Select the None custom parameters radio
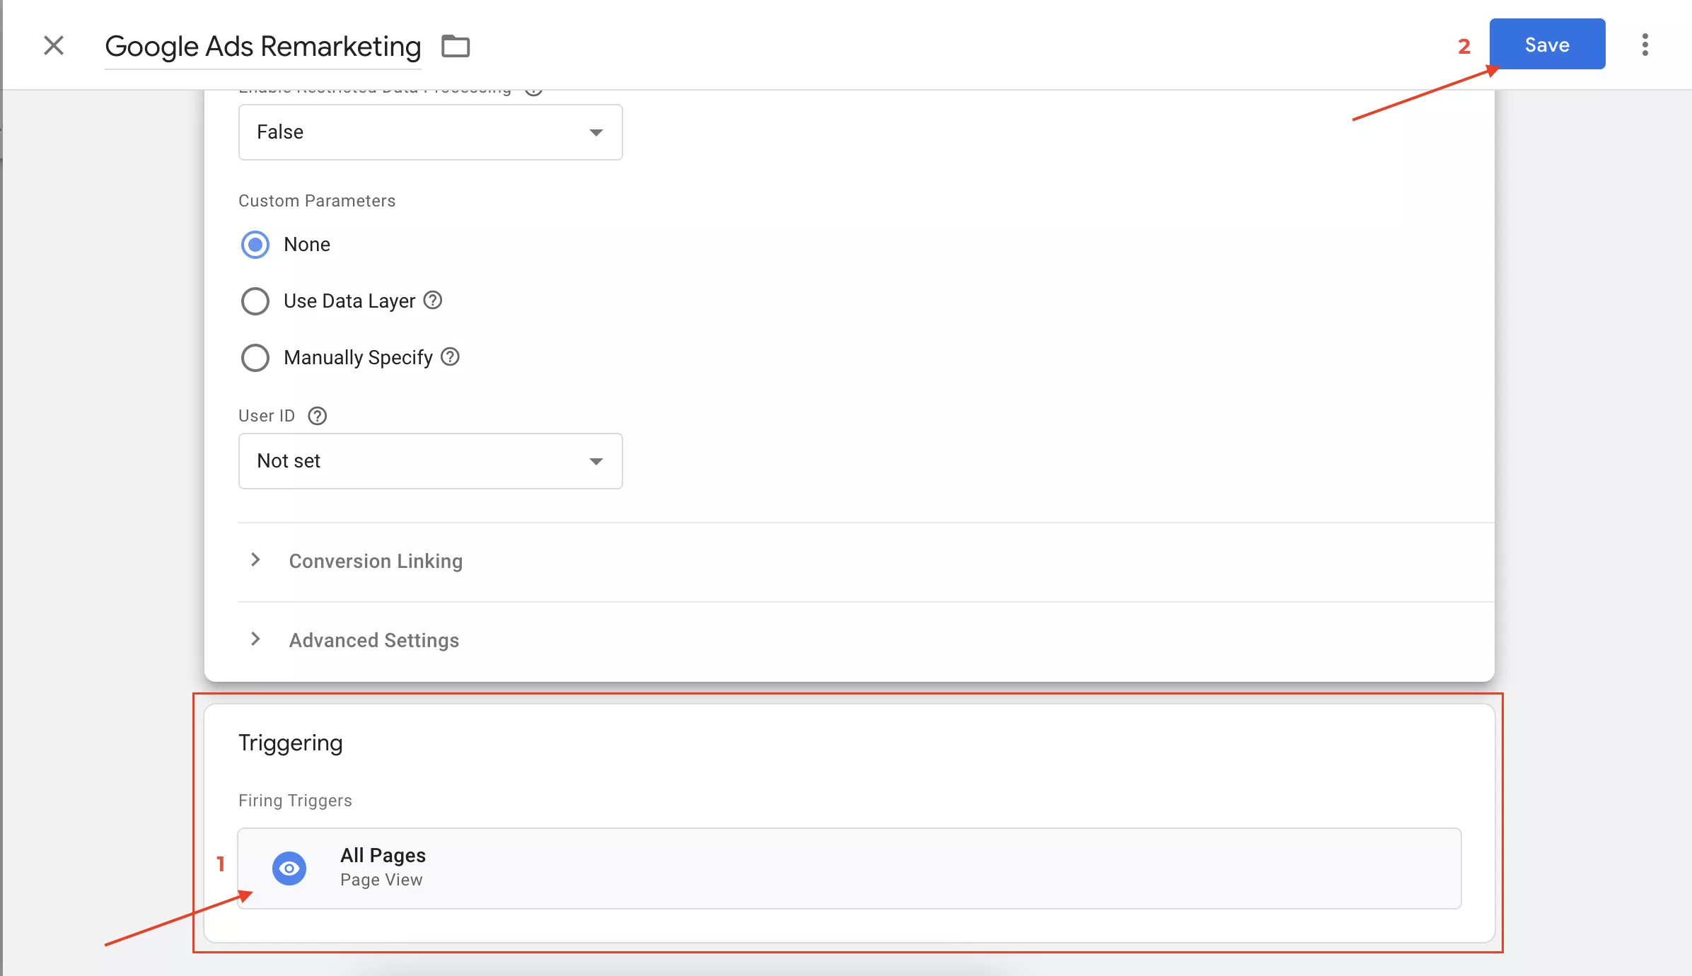The height and width of the screenshot is (976, 1692). click(255, 245)
